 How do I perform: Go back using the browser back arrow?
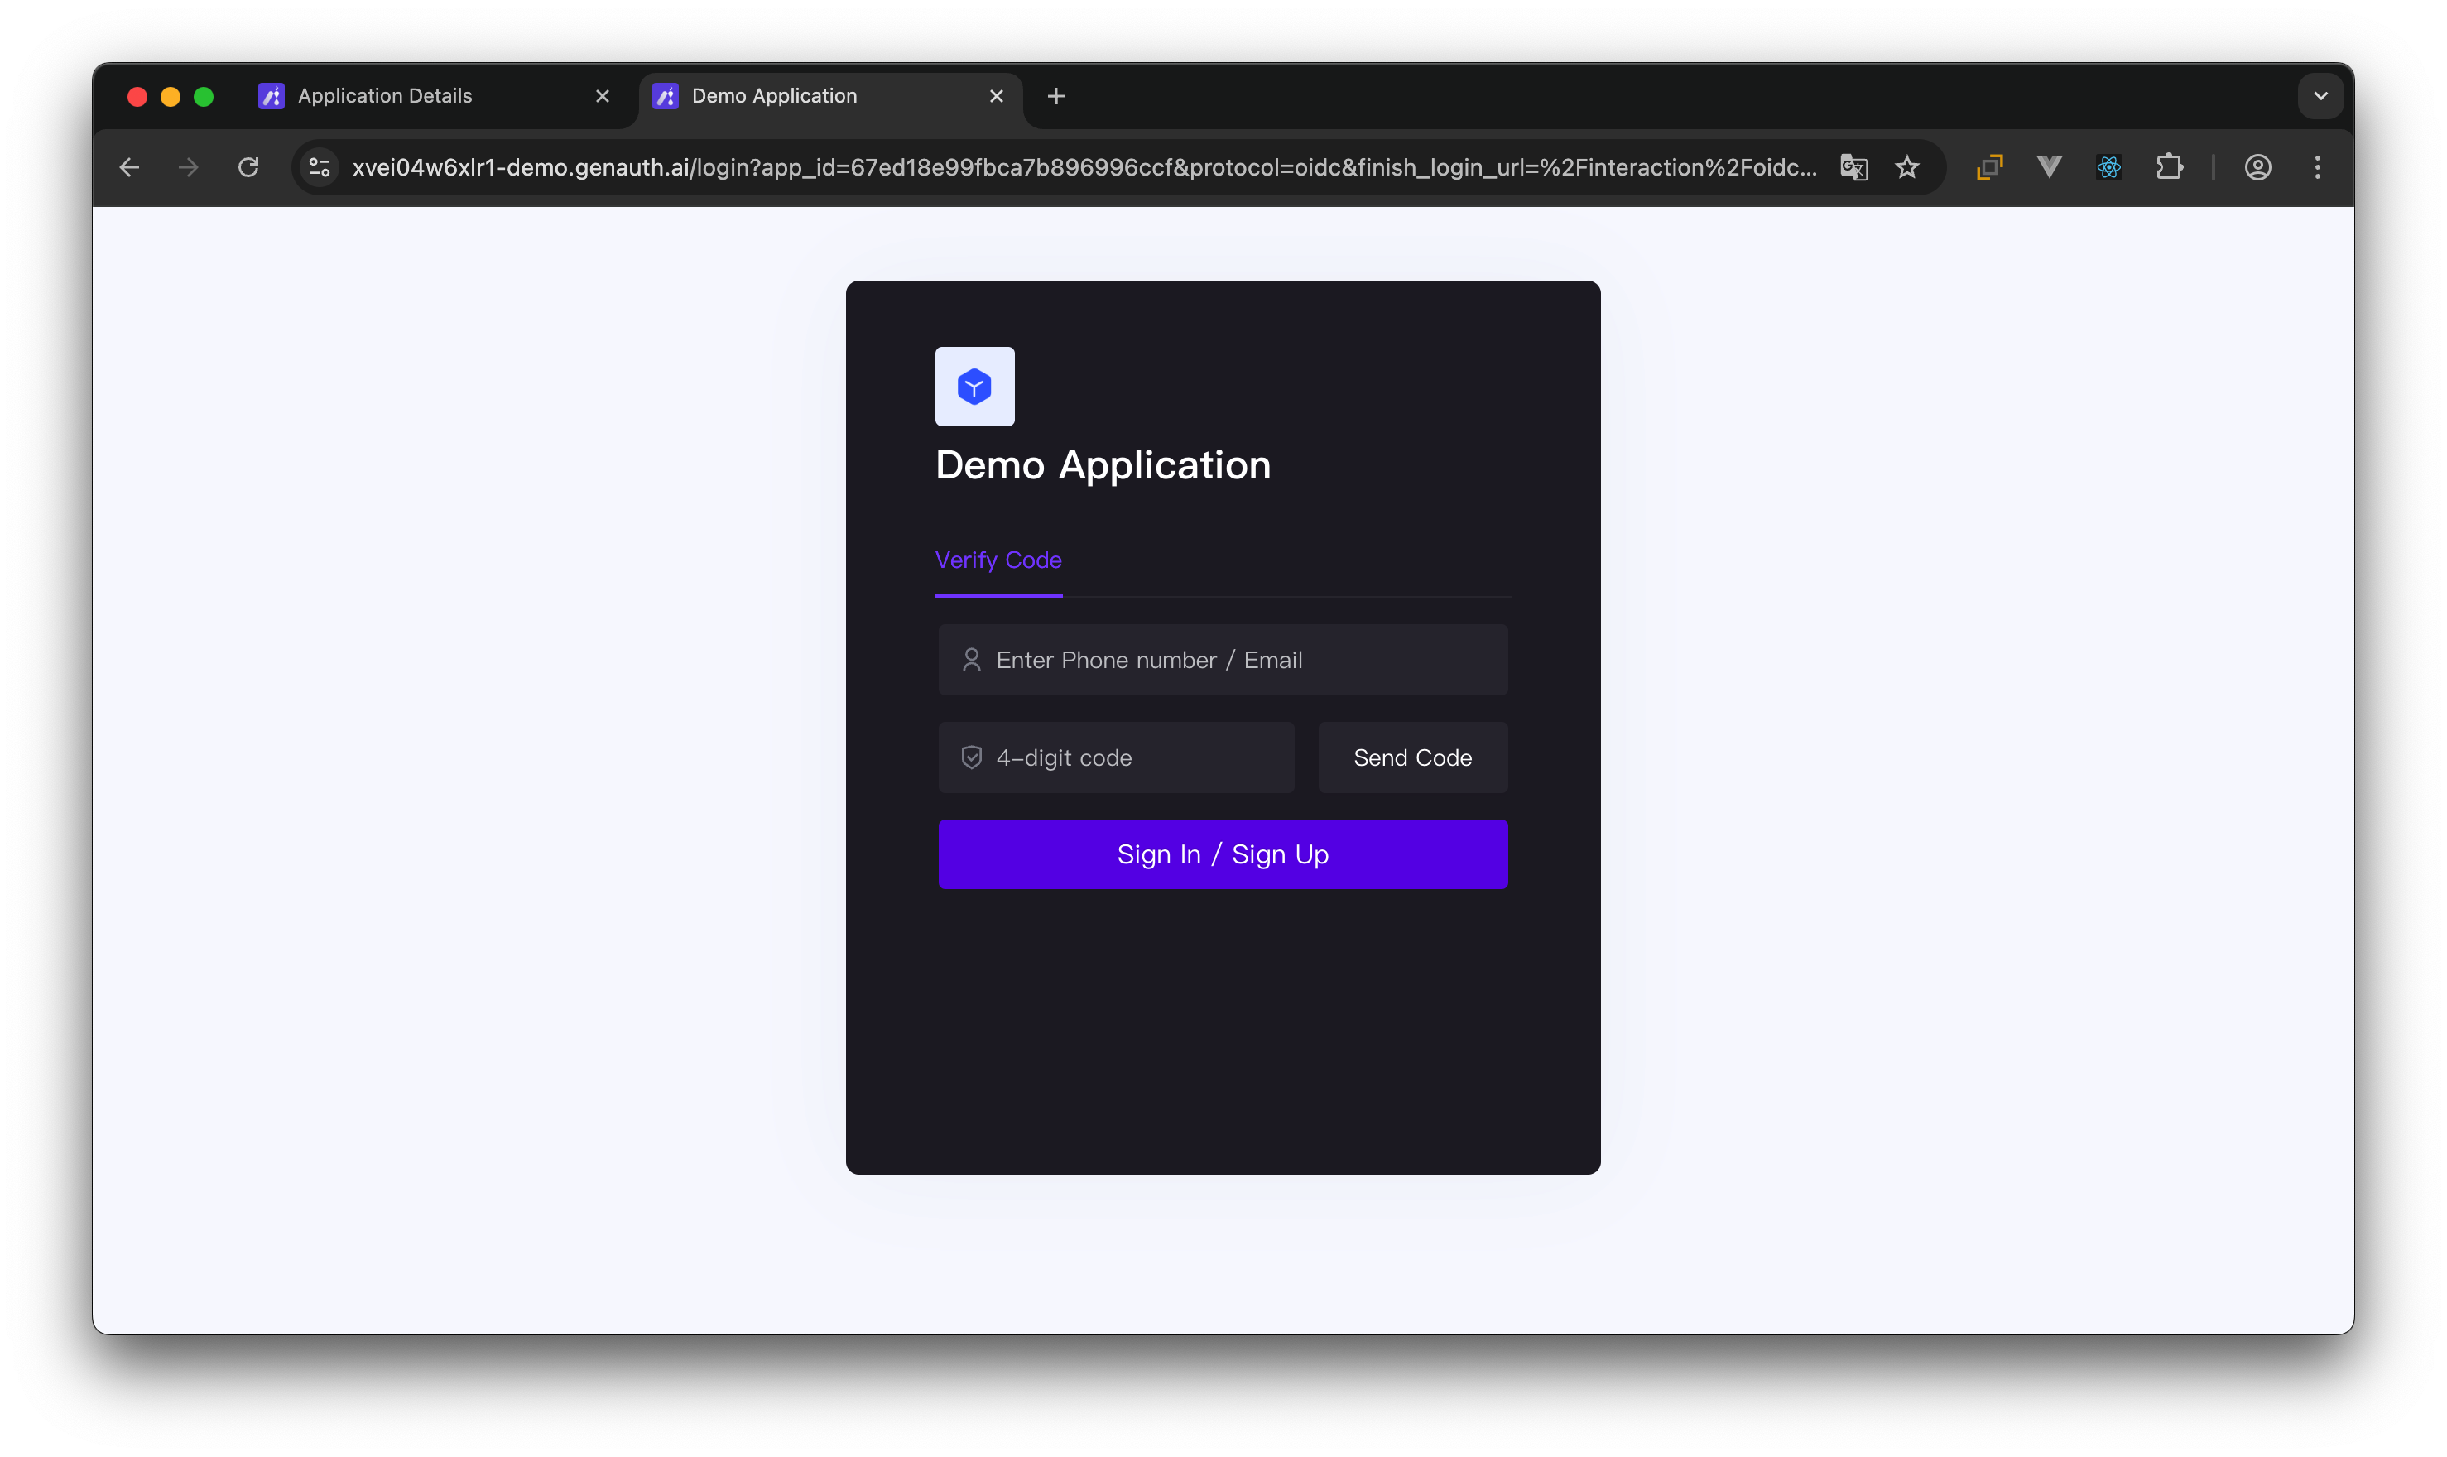click(130, 168)
